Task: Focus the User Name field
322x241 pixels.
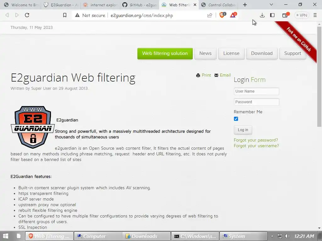Action: pyautogui.click(x=256, y=91)
